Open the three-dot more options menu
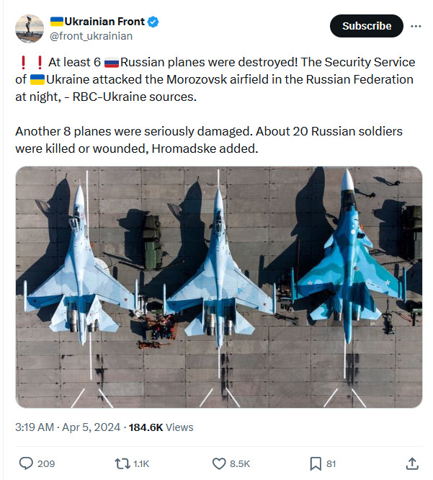 pyautogui.click(x=416, y=26)
